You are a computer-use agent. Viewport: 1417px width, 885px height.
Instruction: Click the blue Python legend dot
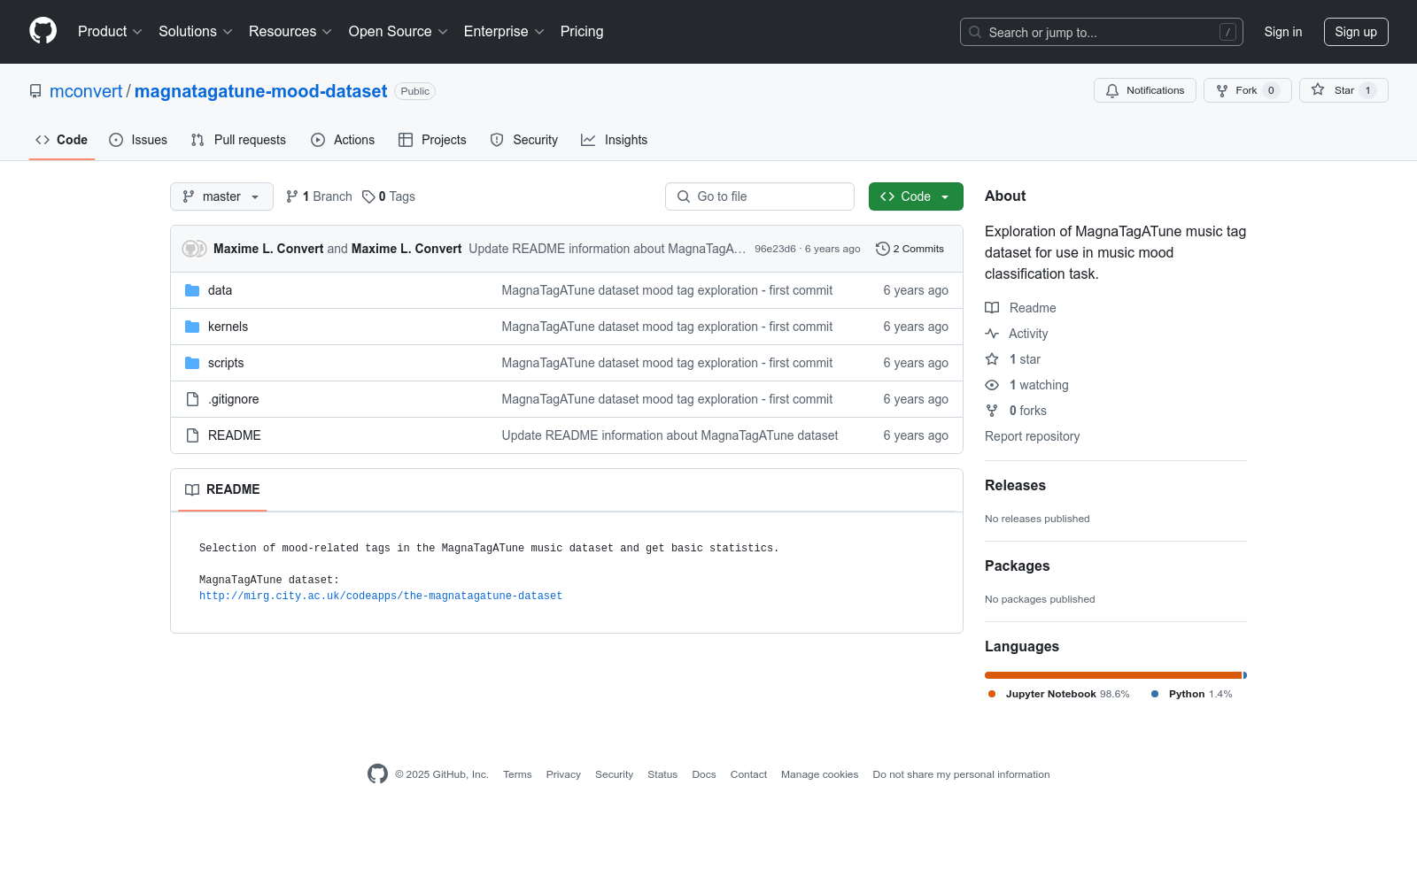[1155, 694]
